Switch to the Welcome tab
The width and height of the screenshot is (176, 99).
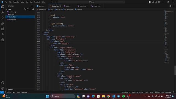[42, 6]
